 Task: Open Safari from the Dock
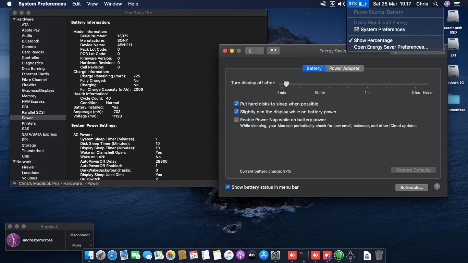[112, 255]
